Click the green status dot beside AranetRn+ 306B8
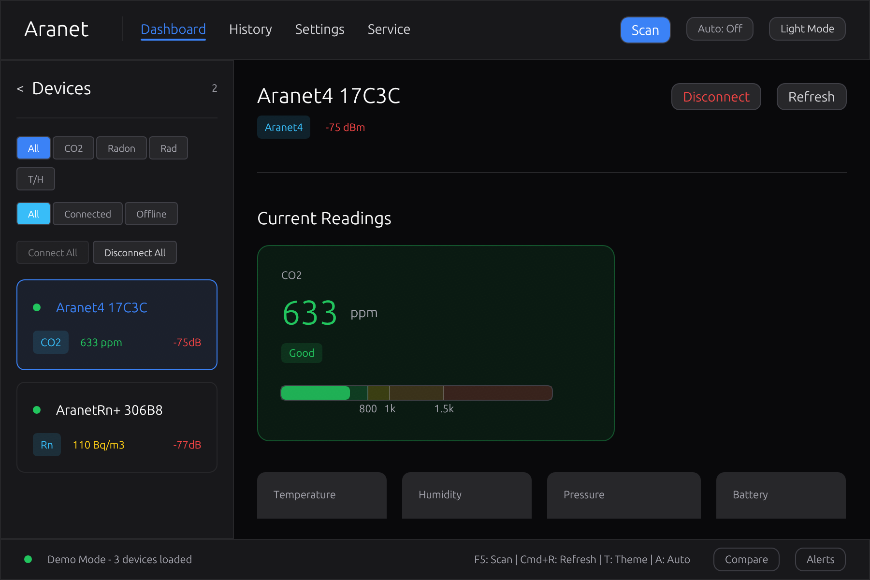This screenshot has width=870, height=580. (x=37, y=410)
